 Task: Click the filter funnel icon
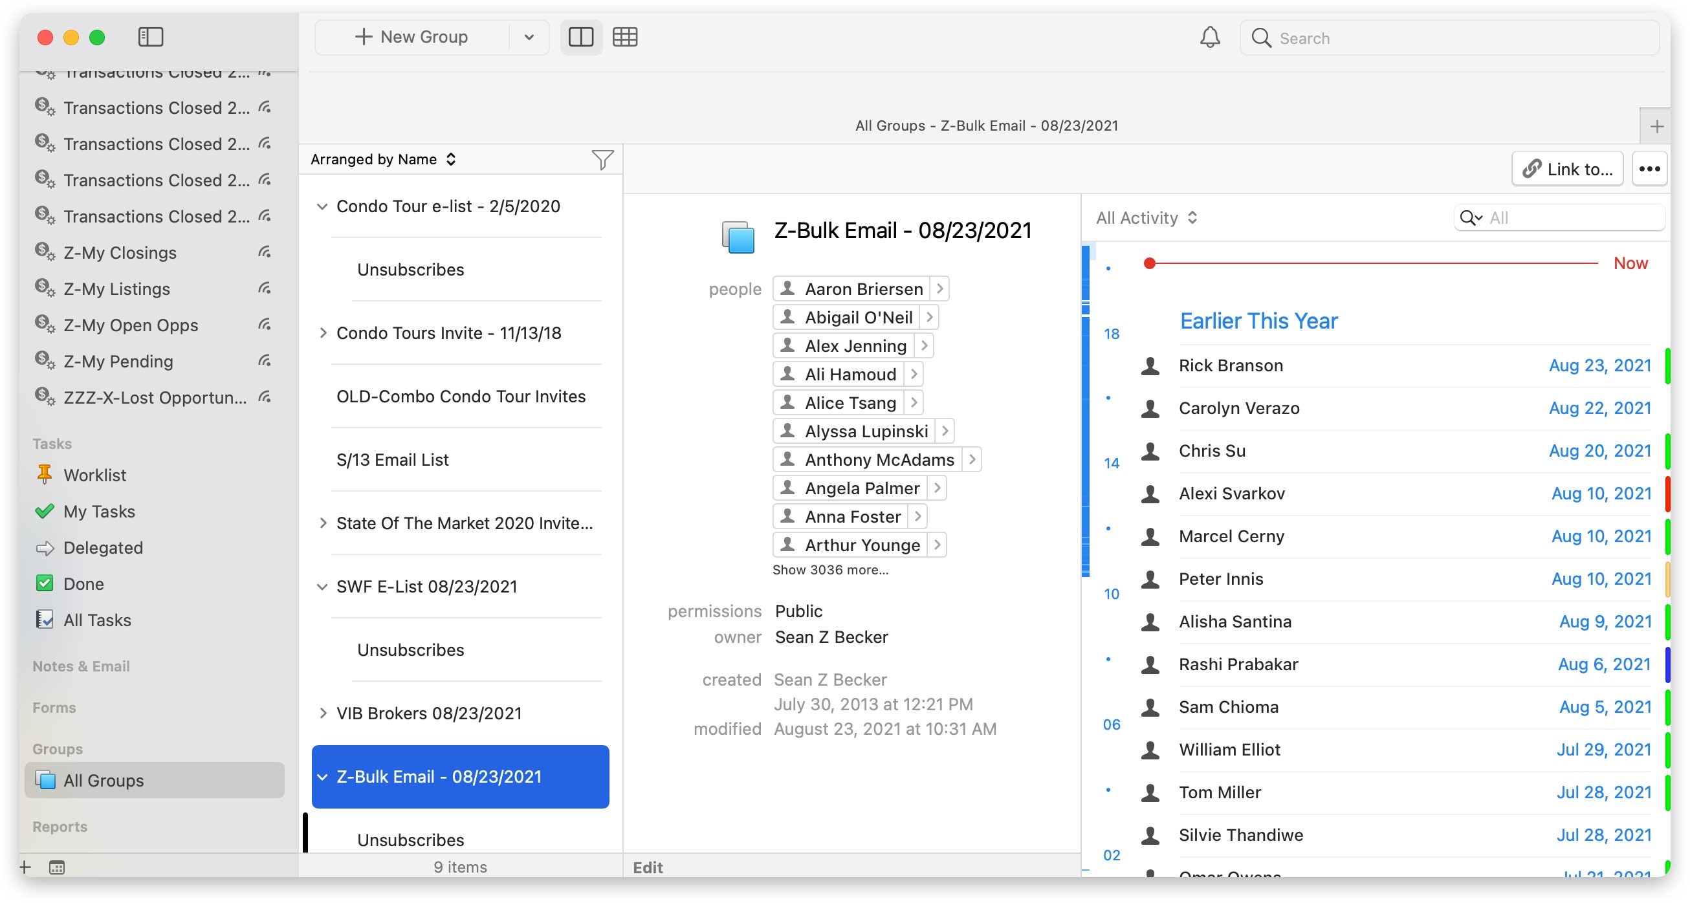(602, 159)
